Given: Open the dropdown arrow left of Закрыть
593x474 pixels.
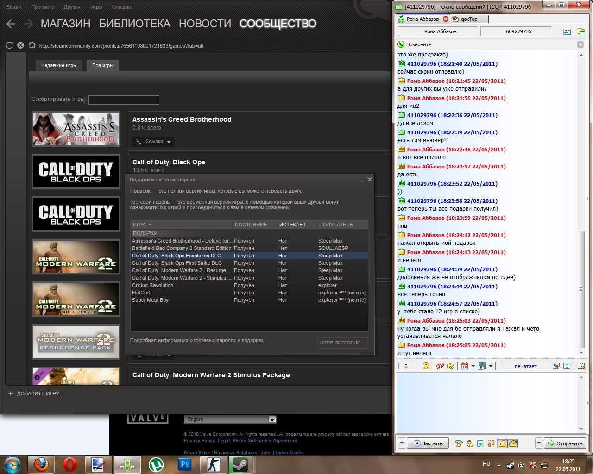Looking at the screenshot, I should [x=402, y=443].
